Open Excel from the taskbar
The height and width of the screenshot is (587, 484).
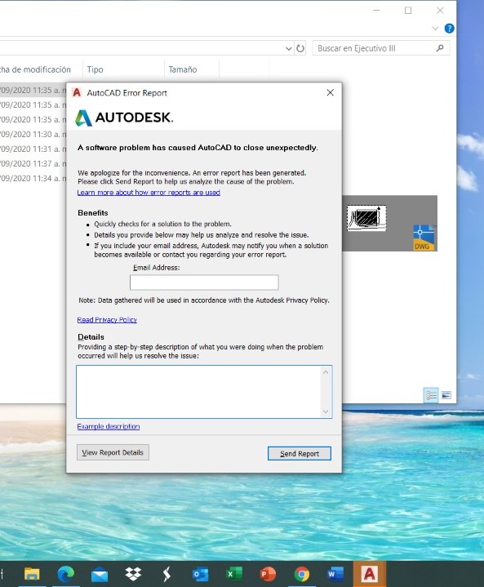234,574
